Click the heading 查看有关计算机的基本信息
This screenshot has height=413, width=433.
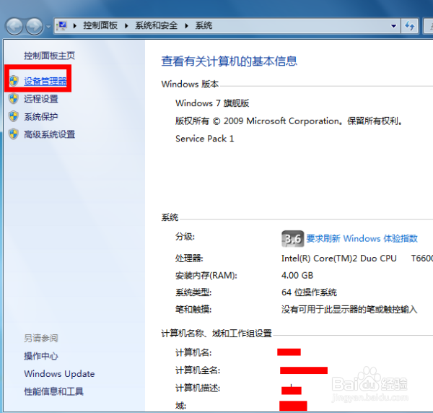(x=229, y=61)
